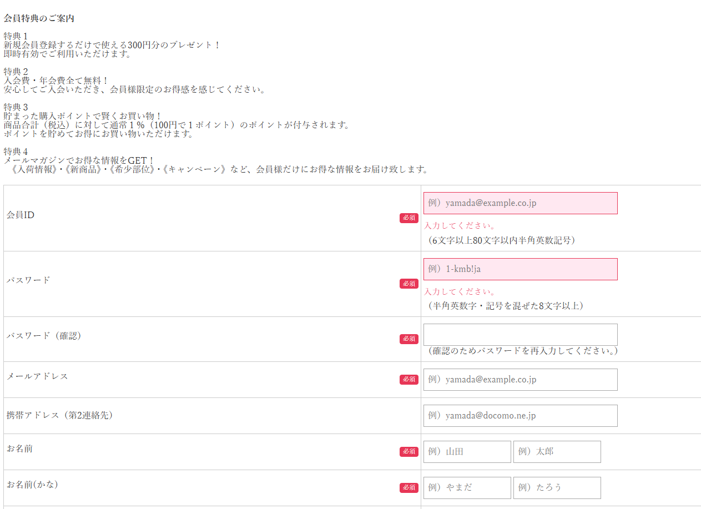
Task: Click the 携帯アドレス（第2連絡先）input field
Action: tap(520, 416)
